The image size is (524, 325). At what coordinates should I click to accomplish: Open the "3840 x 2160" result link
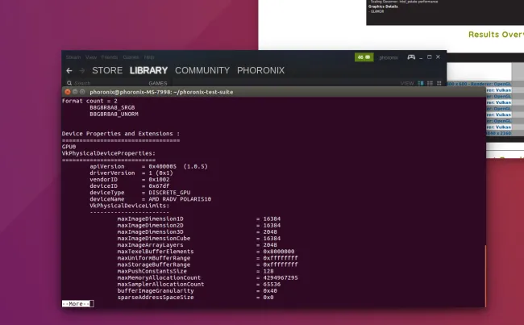(497, 133)
